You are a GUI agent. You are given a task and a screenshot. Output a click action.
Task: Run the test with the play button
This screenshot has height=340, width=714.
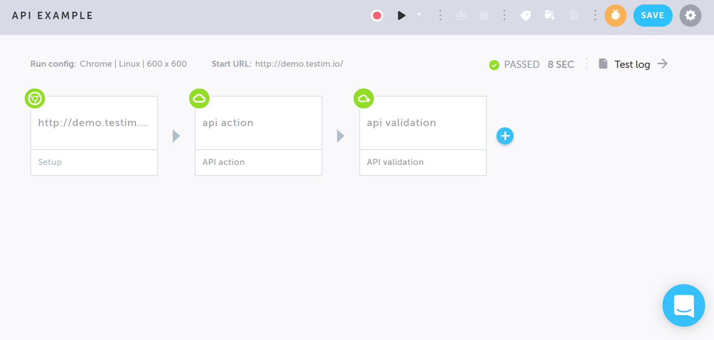pos(401,15)
